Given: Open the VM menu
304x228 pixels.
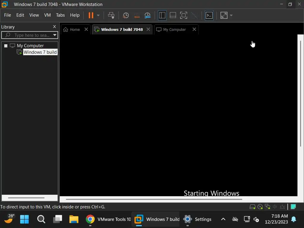Looking at the screenshot, I should coord(47,15).
